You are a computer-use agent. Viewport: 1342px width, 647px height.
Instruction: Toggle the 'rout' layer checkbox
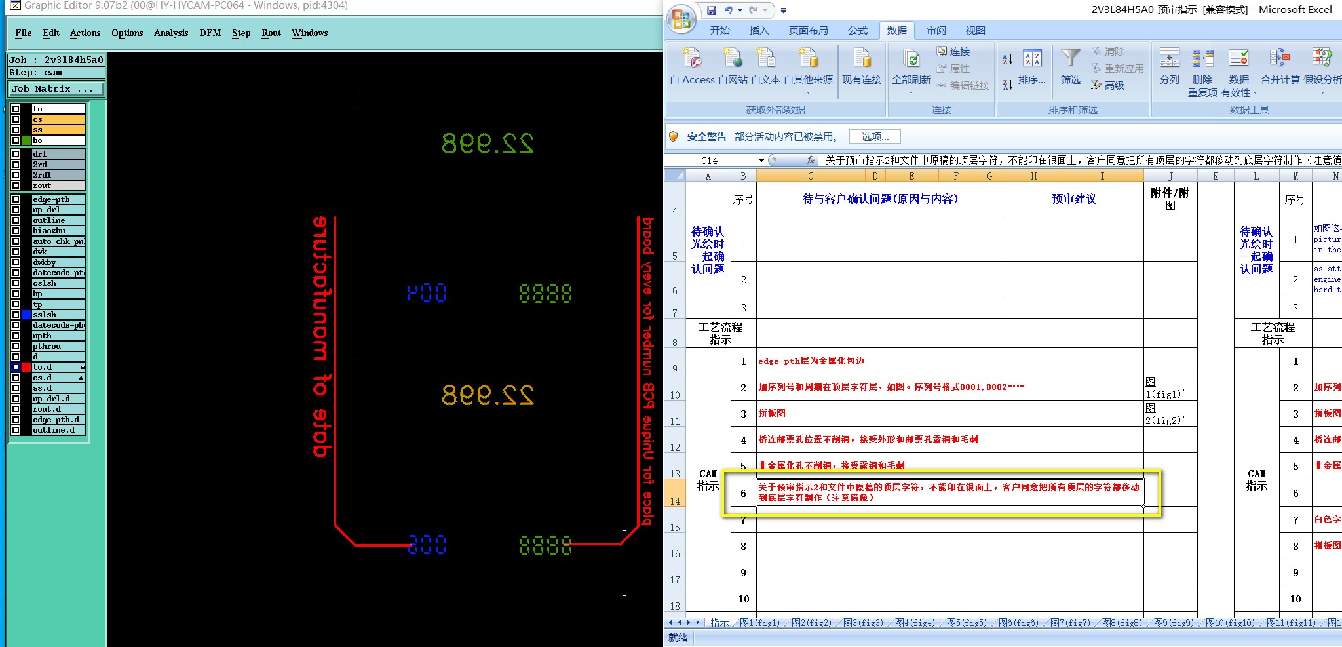pos(16,186)
